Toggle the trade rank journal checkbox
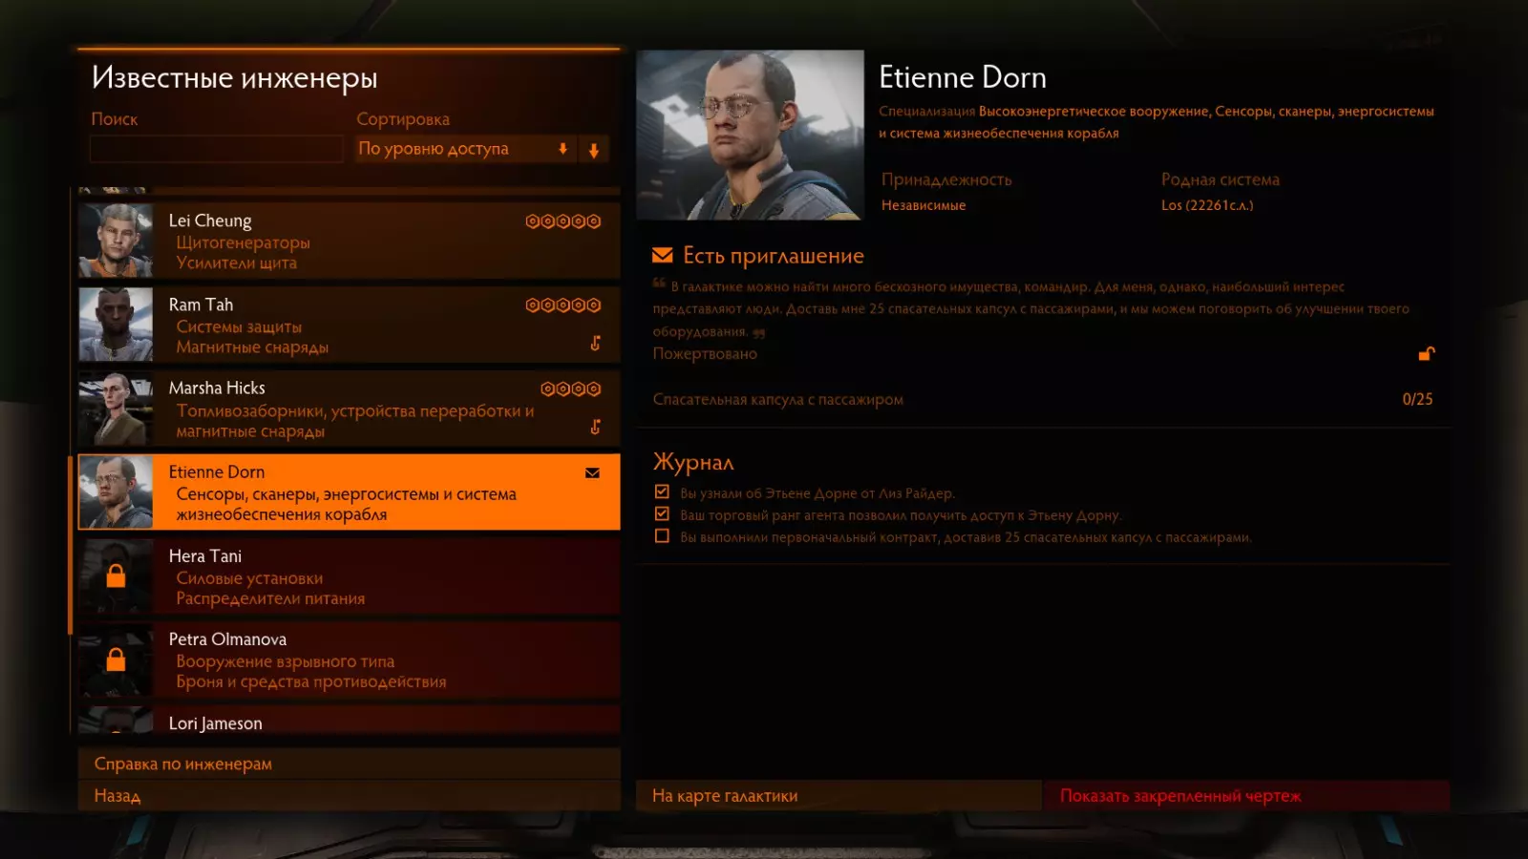This screenshot has height=859, width=1528. coord(662,514)
